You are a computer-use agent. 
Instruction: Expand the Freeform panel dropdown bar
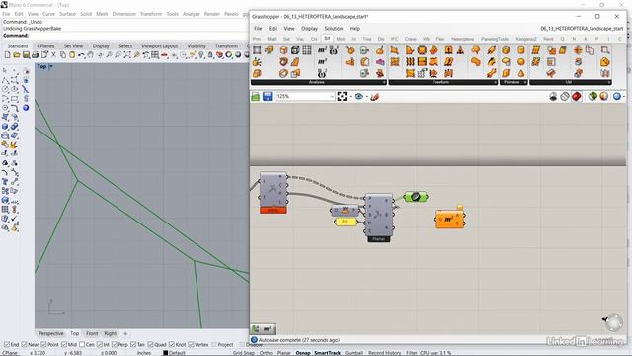click(443, 82)
